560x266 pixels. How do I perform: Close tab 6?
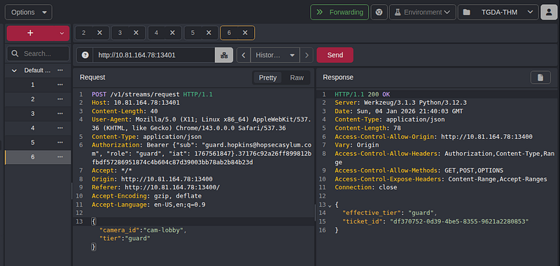pos(245,33)
